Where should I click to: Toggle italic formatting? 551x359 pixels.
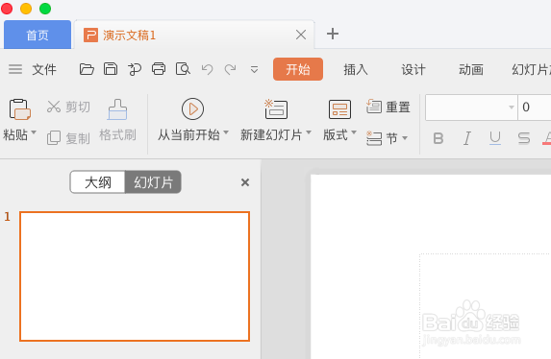coord(466,138)
